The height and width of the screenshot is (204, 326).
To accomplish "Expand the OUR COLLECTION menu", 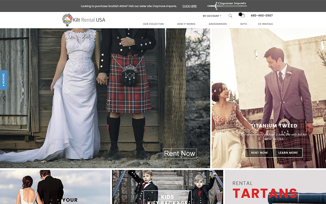I will tap(153, 24).
